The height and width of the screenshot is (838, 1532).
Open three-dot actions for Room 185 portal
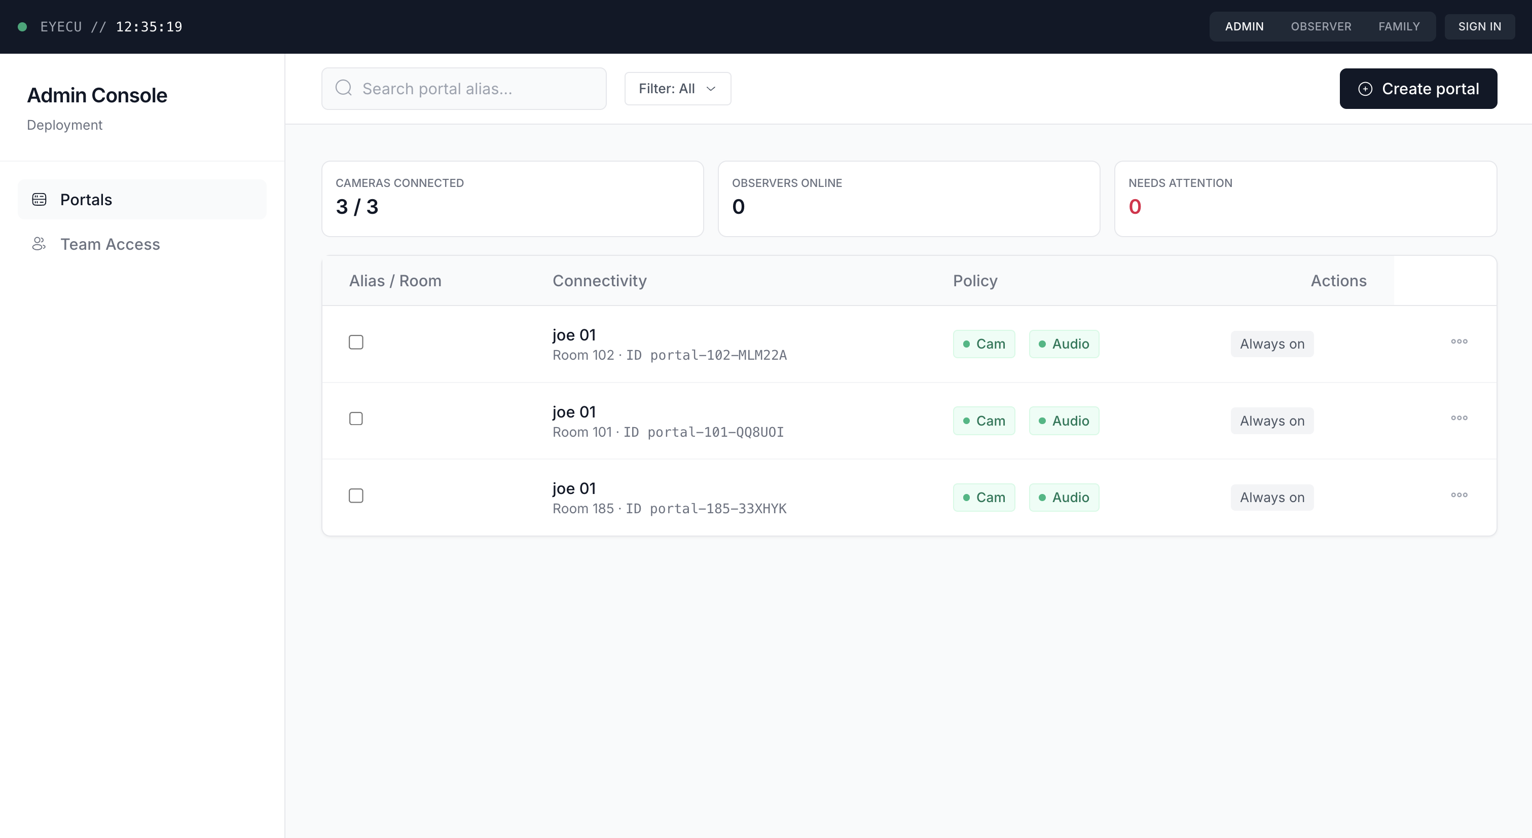(1459, 495)
